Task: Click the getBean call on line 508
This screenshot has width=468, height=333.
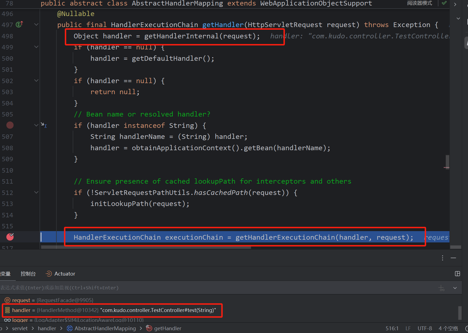Action: [258, 148]
